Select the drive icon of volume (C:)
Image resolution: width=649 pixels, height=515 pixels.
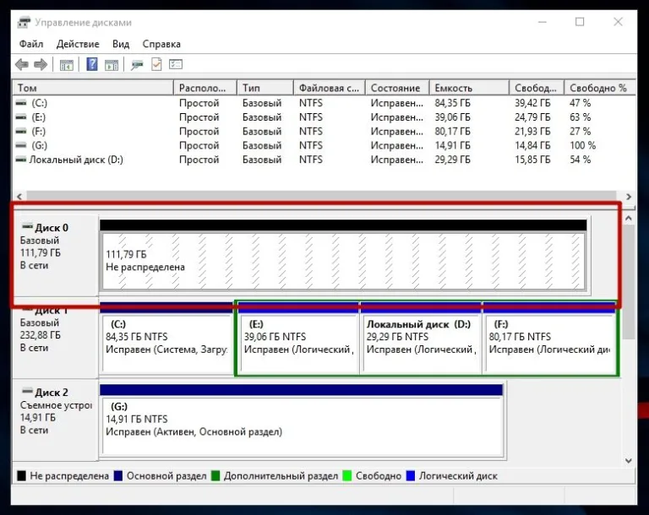click(x=20, y=103)
